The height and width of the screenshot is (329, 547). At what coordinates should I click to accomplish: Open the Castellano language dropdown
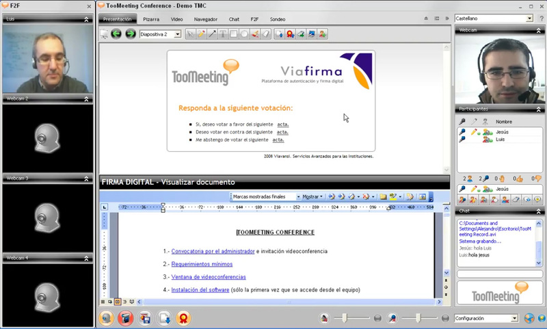(529, 18)
